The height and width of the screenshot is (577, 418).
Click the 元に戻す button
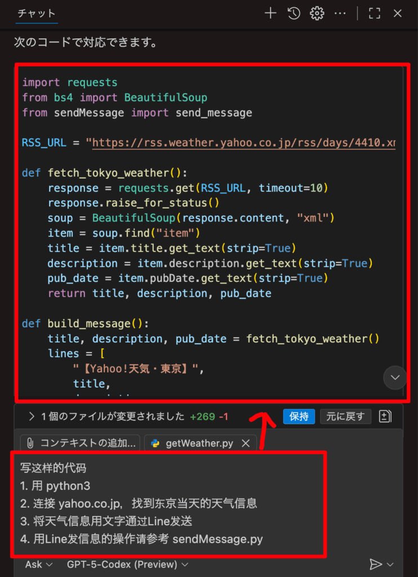[x=346, y=416]
